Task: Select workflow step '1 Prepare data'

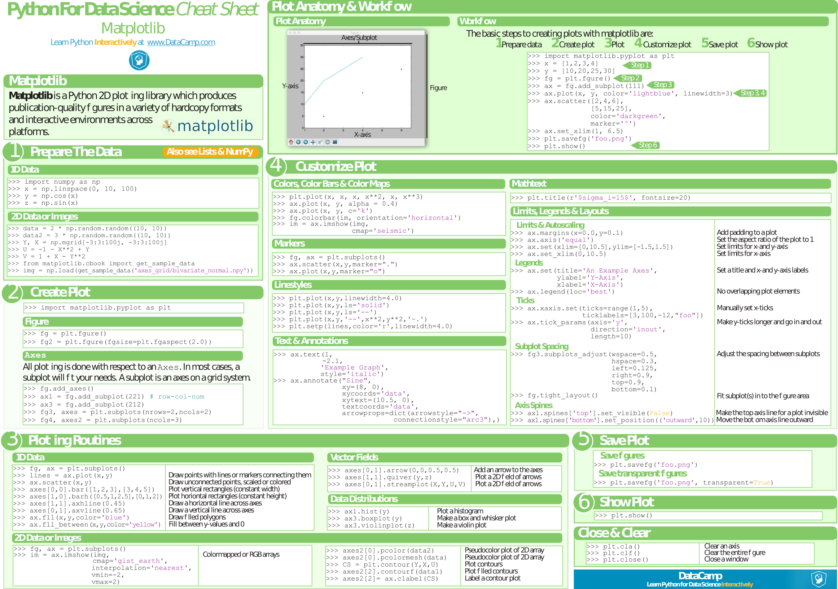Action: [519, 44]
